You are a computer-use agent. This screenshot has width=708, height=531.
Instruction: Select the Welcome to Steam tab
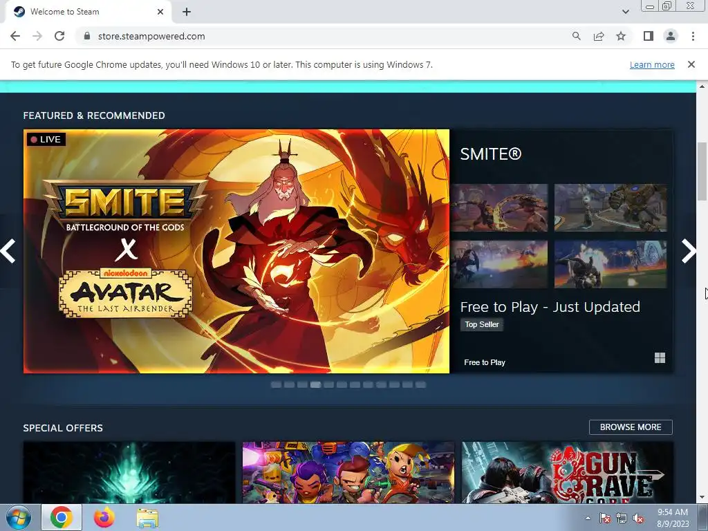pos(88,12)
